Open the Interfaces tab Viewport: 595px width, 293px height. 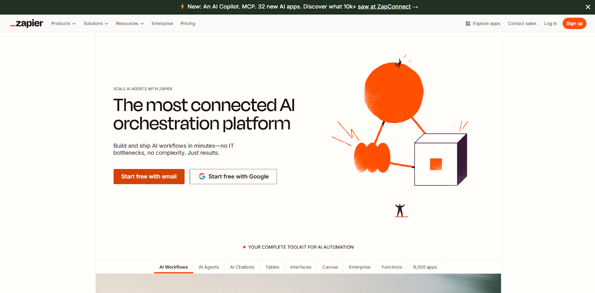point(301,267)
